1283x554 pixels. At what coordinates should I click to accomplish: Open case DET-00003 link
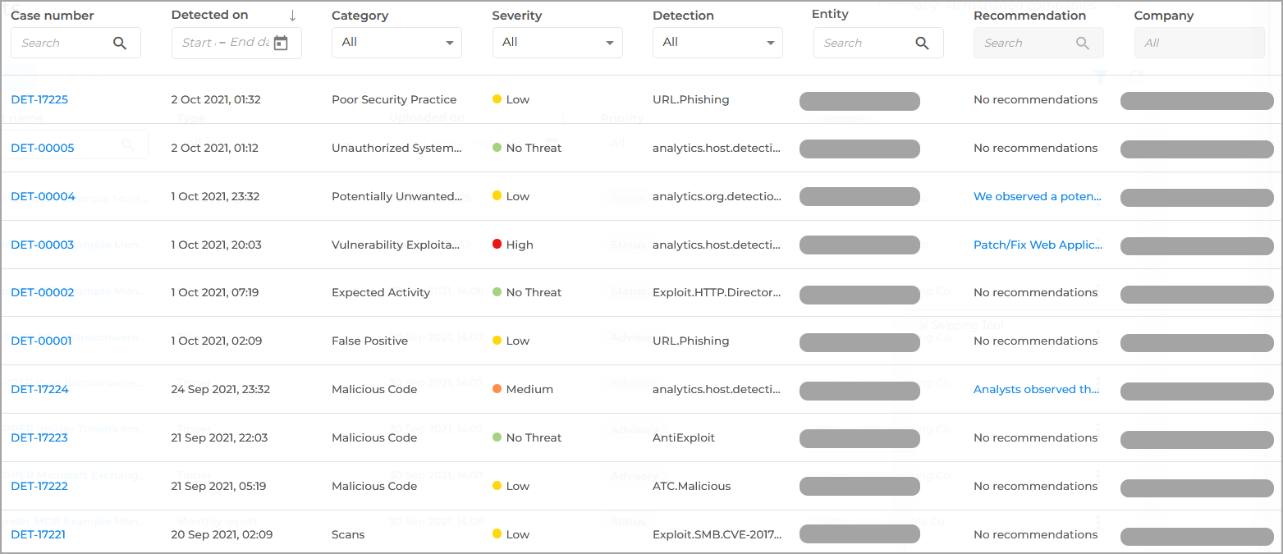coord(42,245)
